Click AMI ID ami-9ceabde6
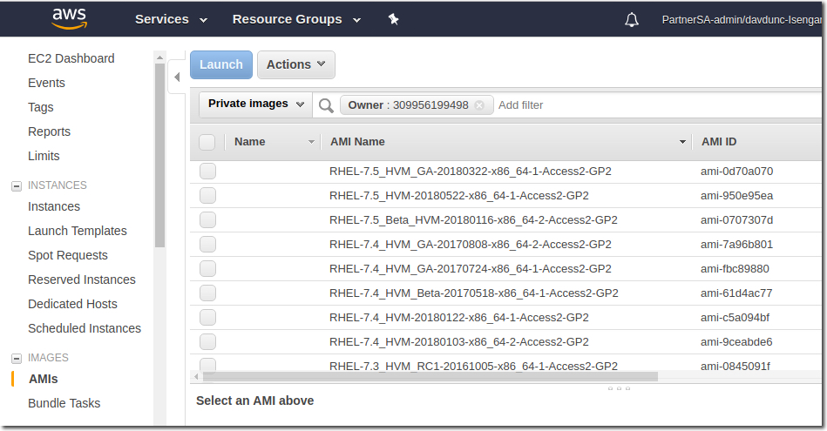Screen dimensions: 827x431 [736, 342]
